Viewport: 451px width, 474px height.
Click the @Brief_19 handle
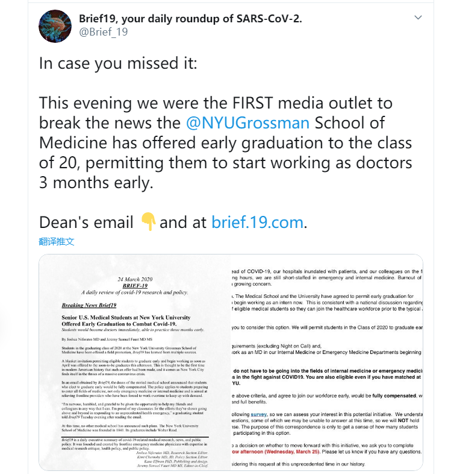click(104, 33)
